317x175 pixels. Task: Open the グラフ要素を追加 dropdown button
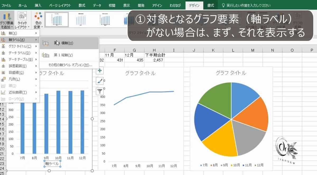(x=7, y=20)
